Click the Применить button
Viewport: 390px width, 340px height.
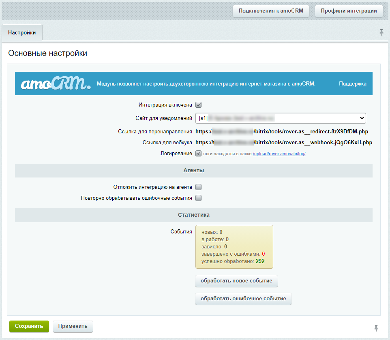click(x=73, y=327)
